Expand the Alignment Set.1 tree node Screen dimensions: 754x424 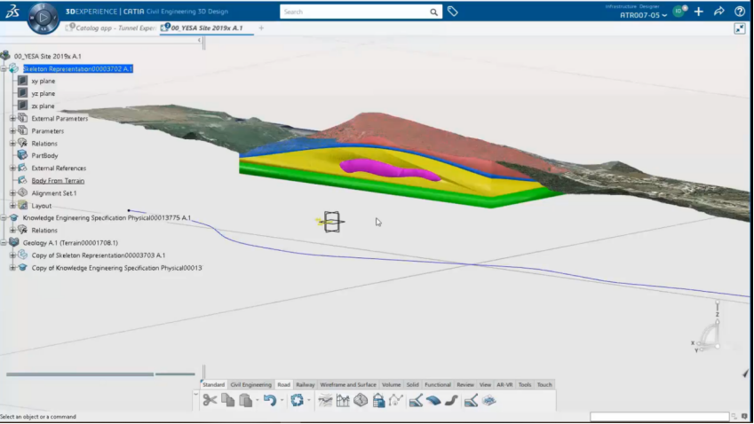click(12, 193)
